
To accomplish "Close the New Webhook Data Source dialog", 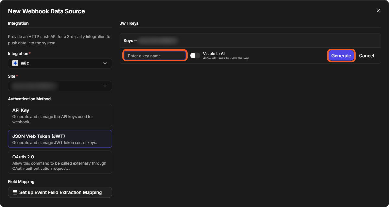I will (378, 11).
